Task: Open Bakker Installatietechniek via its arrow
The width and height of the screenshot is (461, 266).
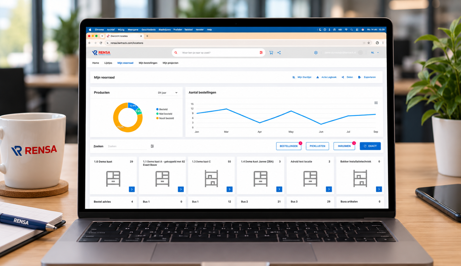Action: (x=379, y=189)
